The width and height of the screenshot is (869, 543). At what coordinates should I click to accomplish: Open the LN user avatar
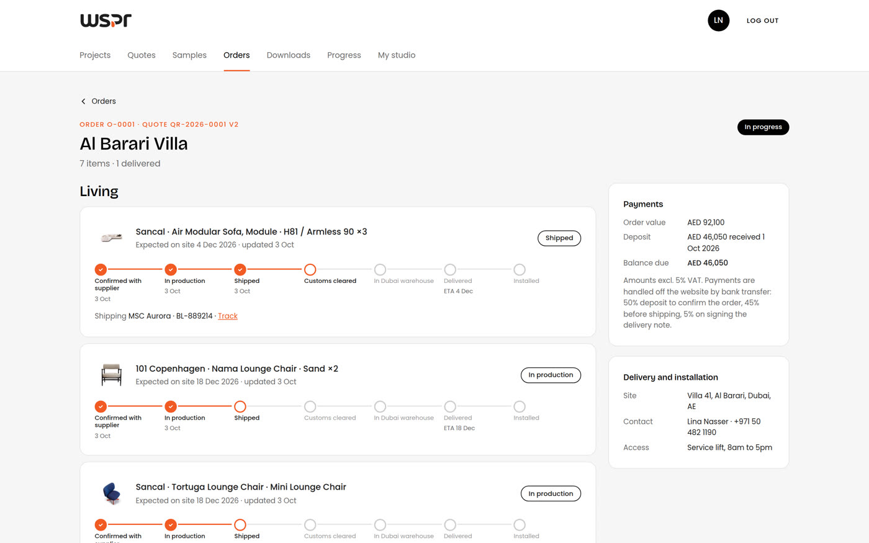[718, 20]
